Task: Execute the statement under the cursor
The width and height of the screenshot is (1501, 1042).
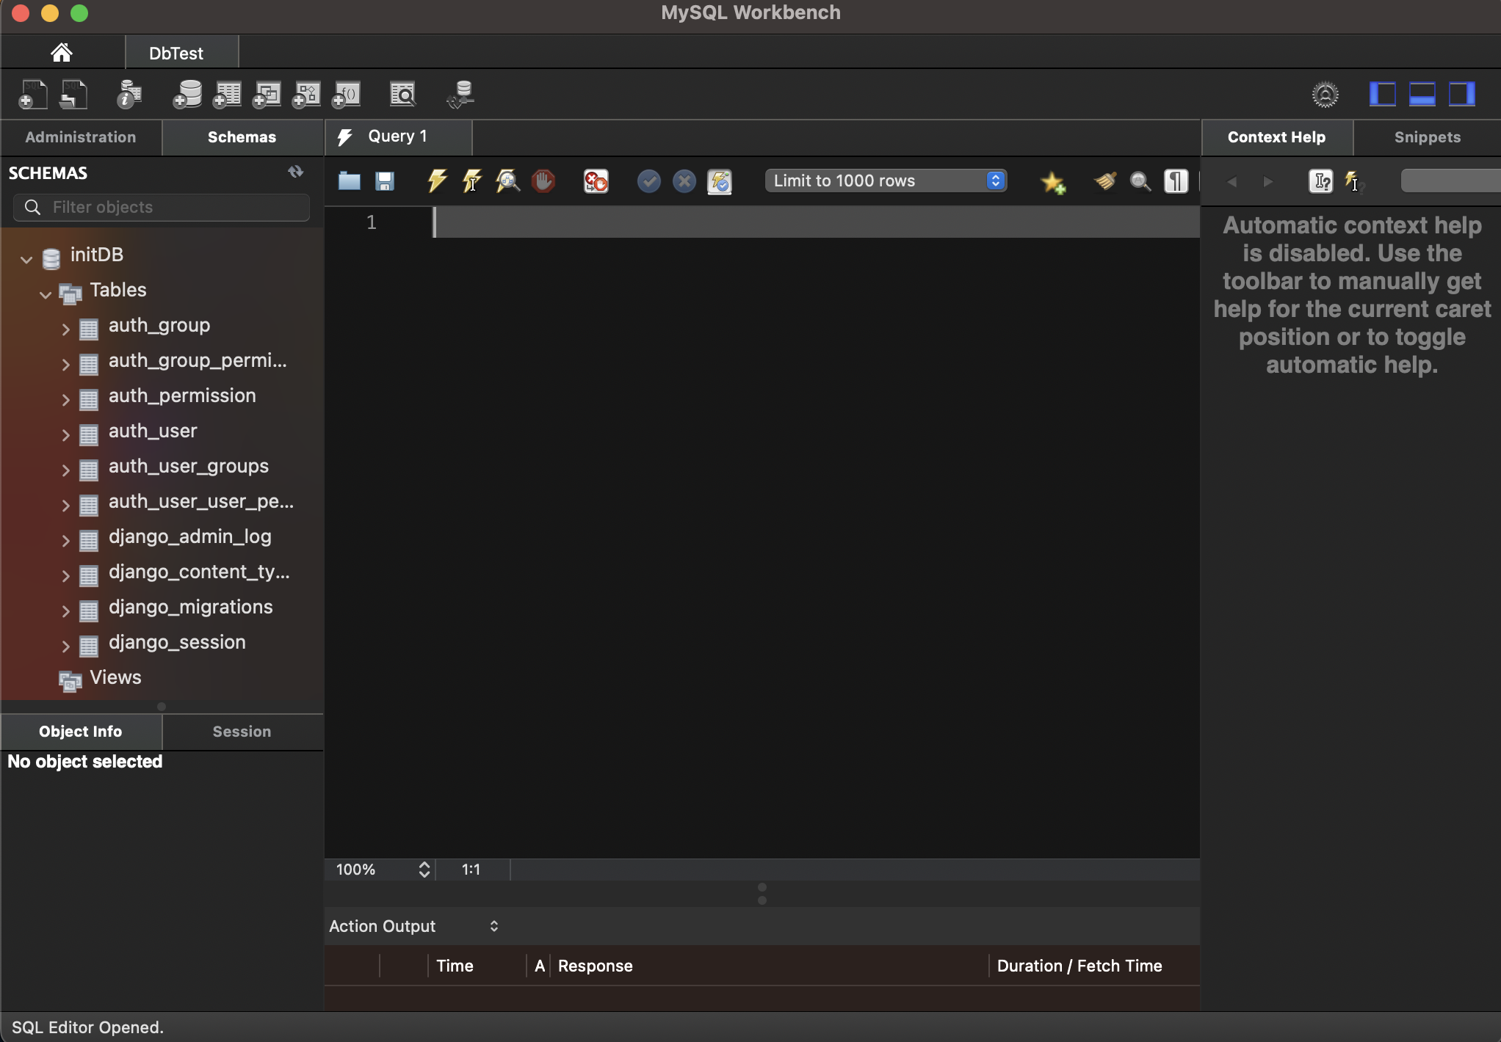Action: coord(472,181)
